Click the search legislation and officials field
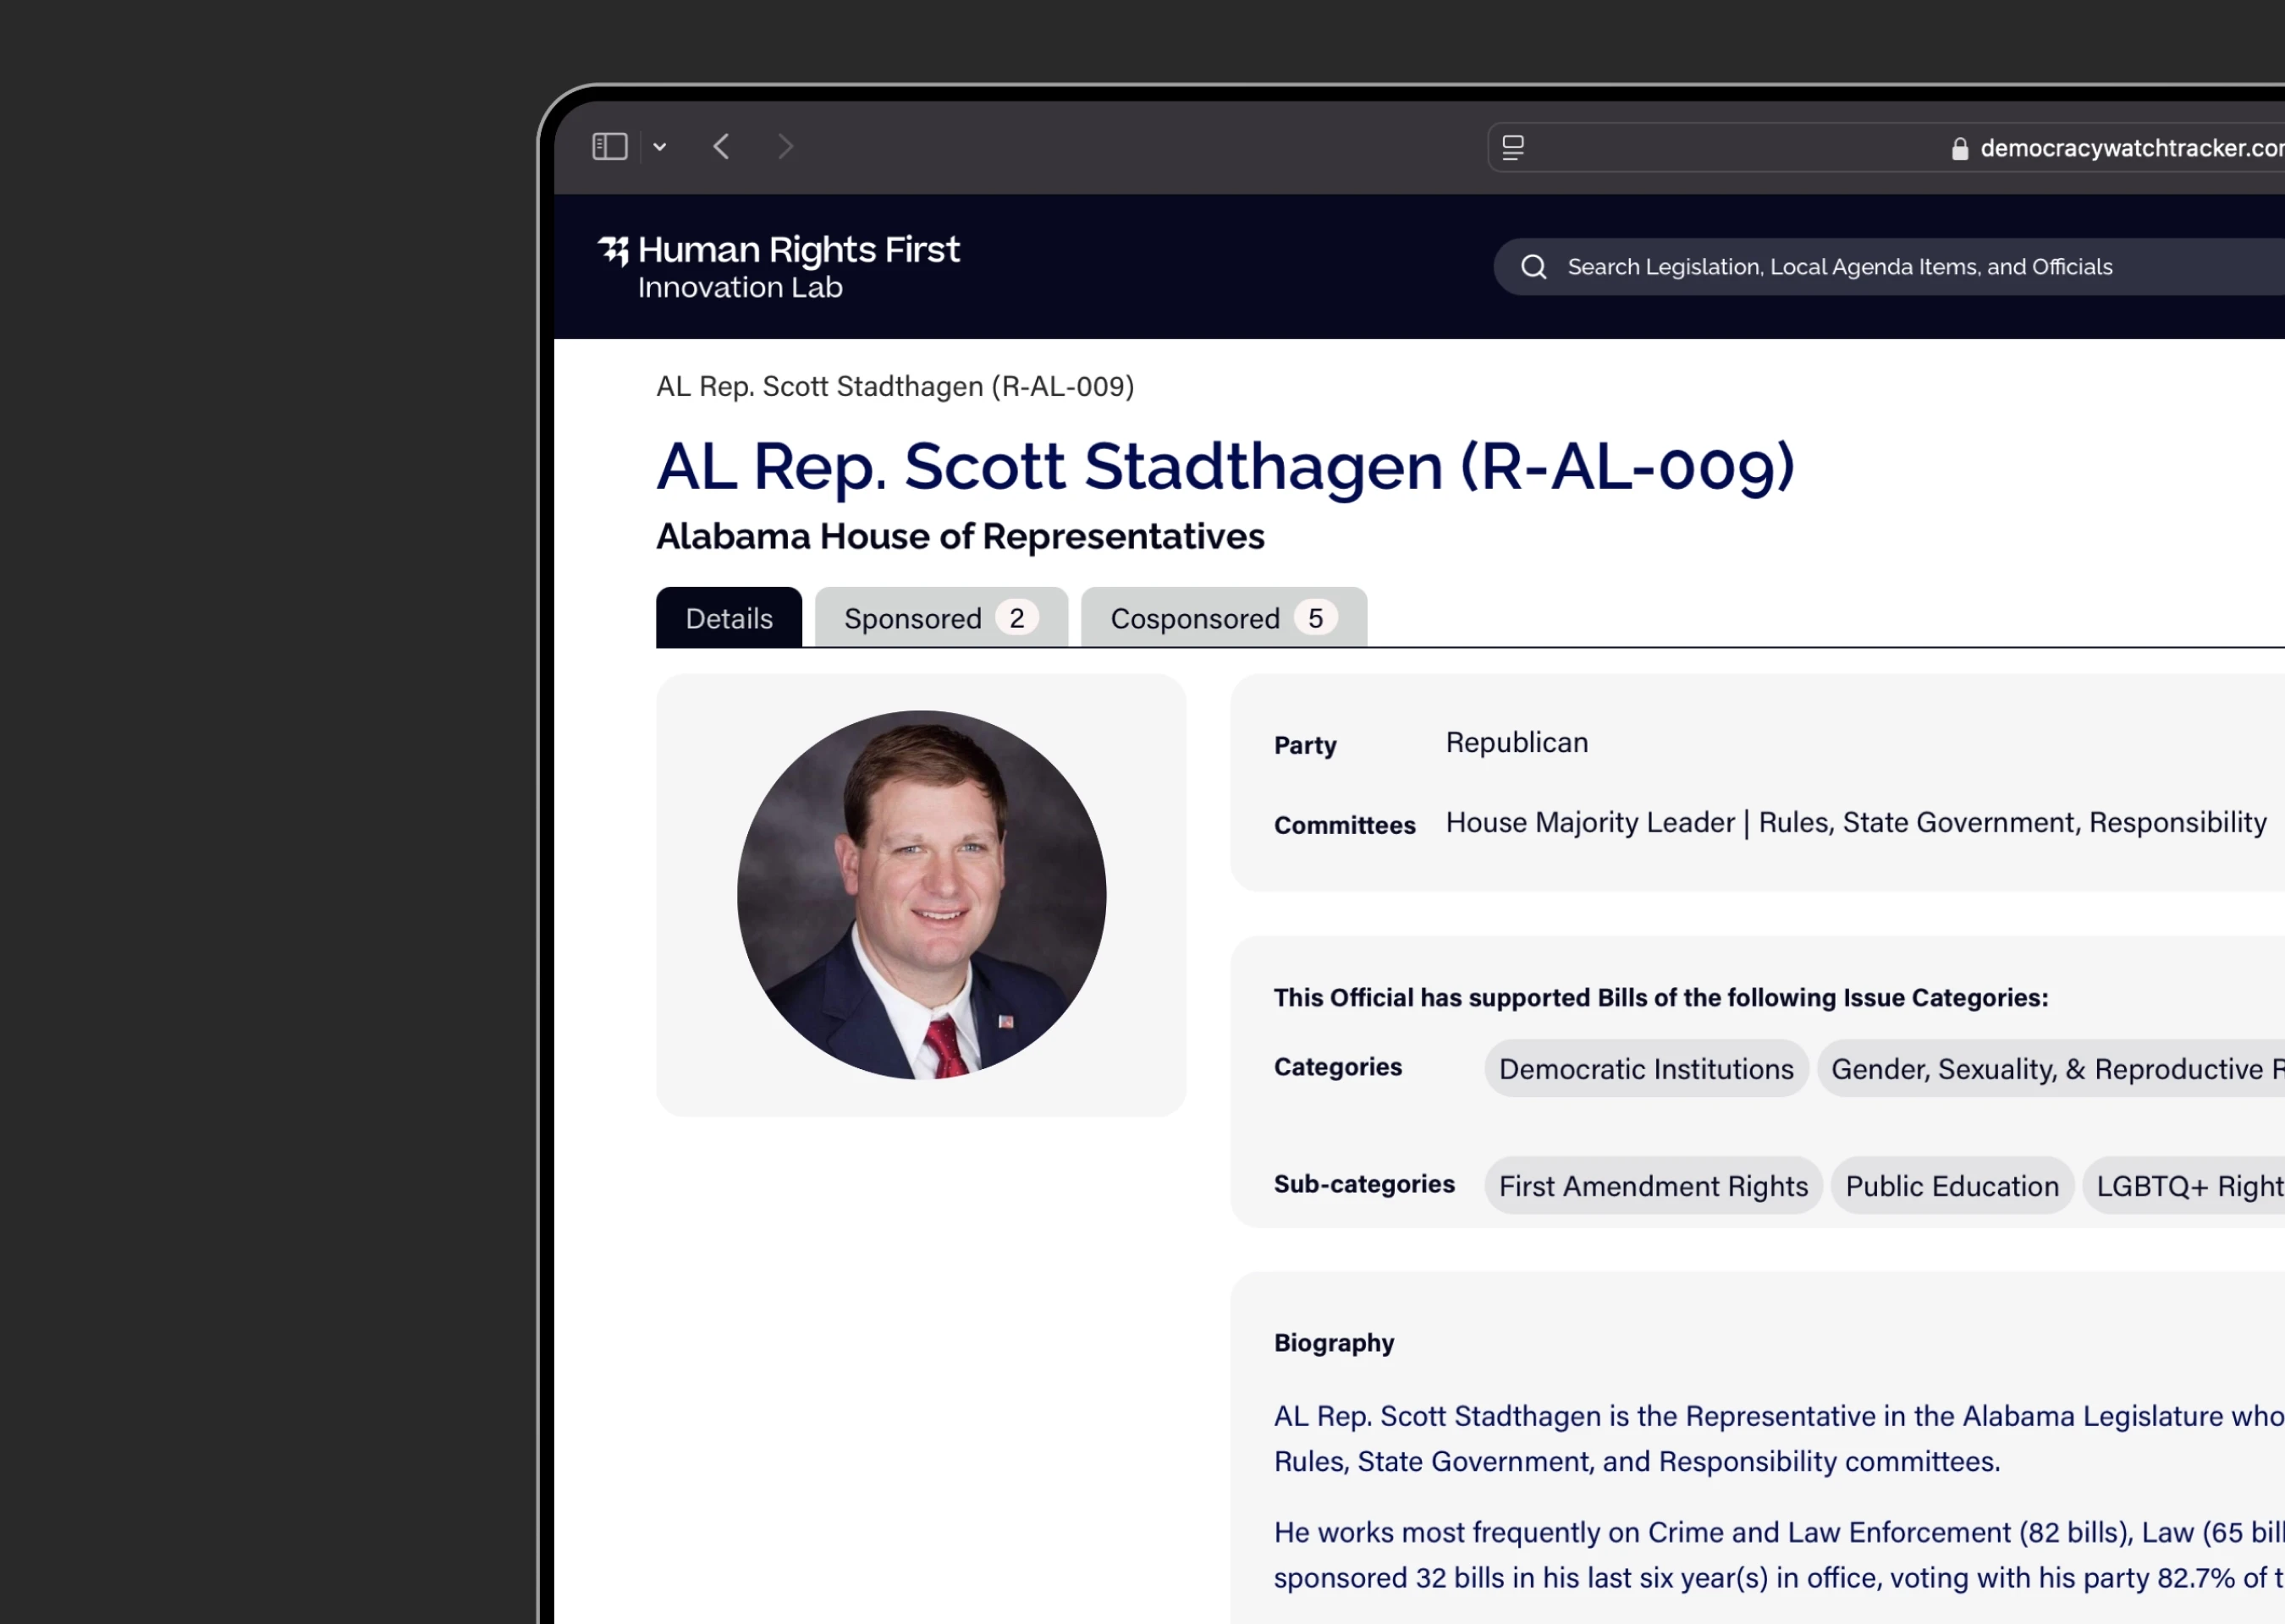This screenshot has height=1624, width=2285. (1841, 267)
